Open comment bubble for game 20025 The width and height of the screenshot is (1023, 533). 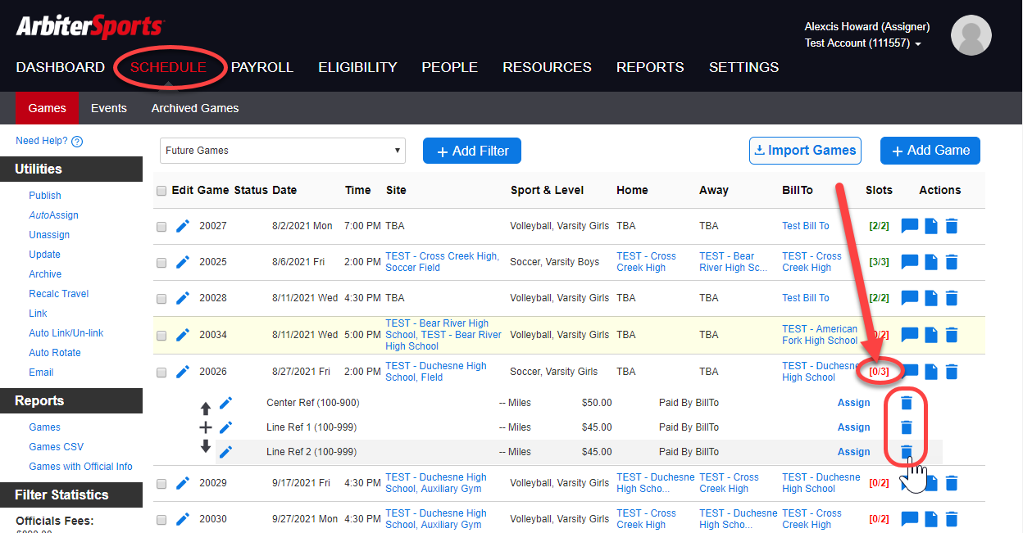(x=910, y=262)
